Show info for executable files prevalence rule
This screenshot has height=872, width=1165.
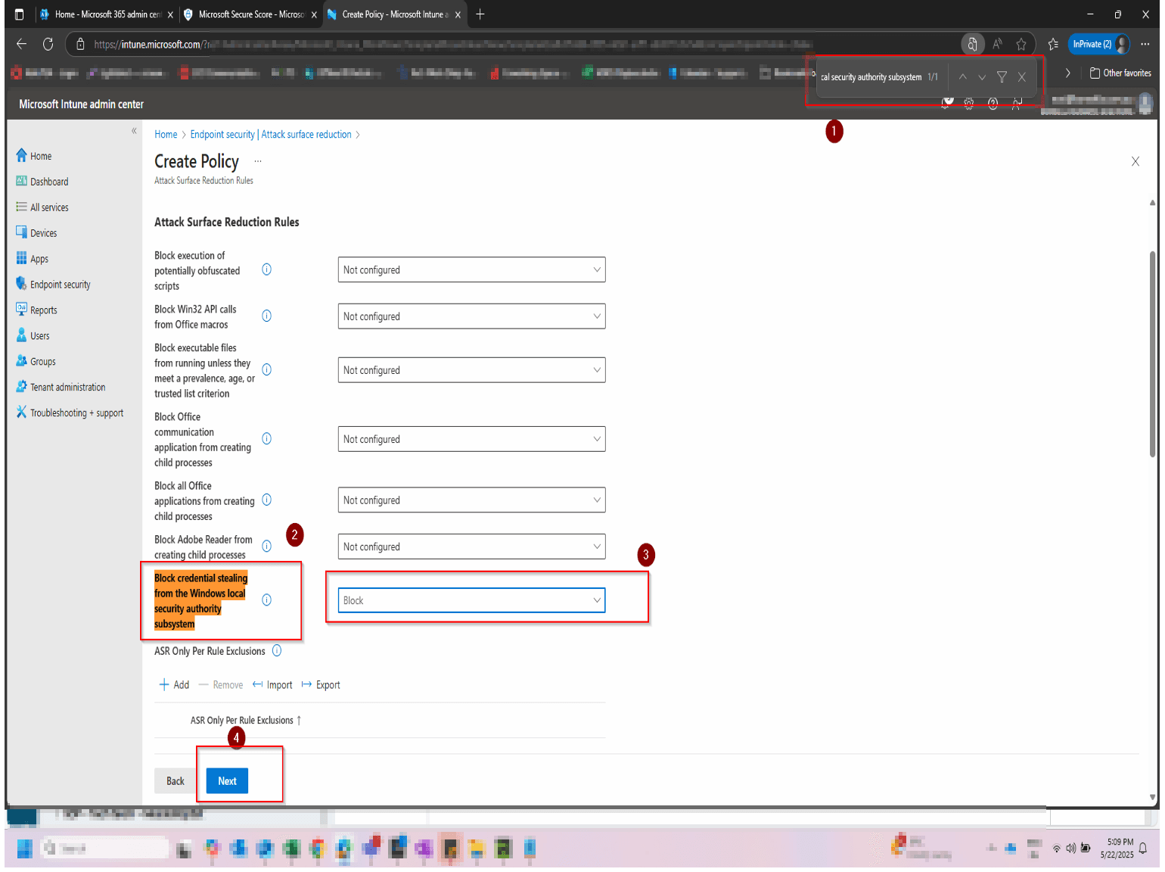267,370
